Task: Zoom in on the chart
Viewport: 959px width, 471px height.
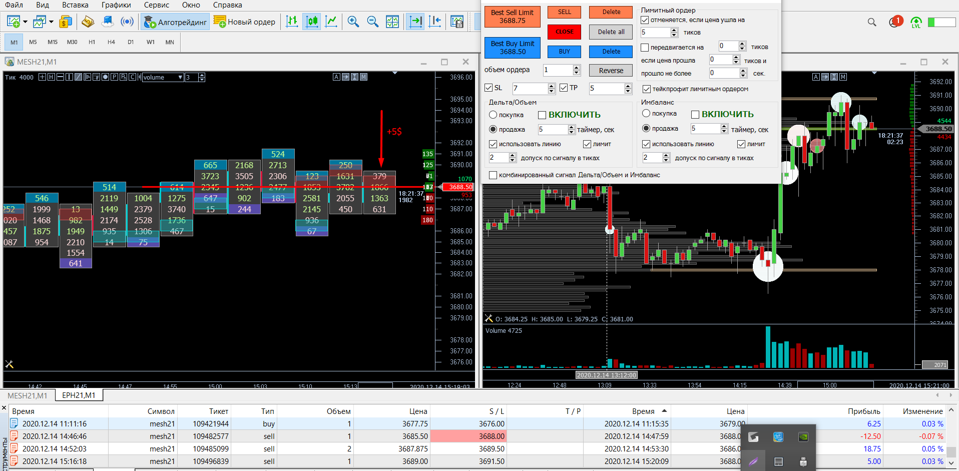Action: pyautogui.click(x=353, y=22)
